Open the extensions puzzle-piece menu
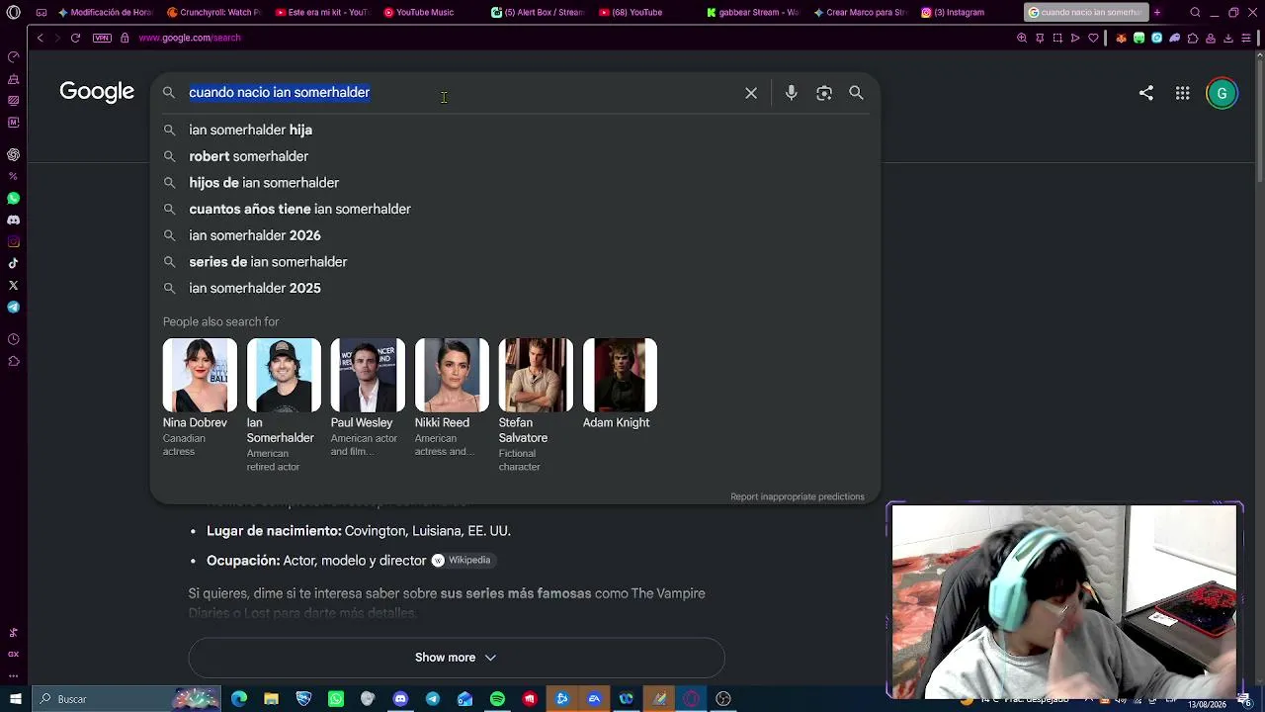The width and height of the screenshot is (1265, 712). tap(1193, 38)
